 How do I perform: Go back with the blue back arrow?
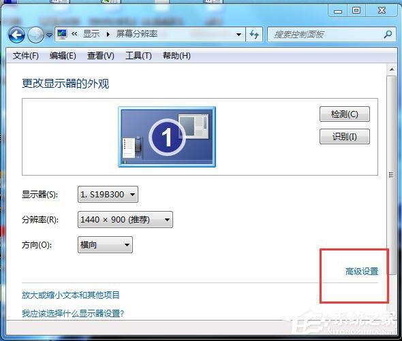pyautogui.click(x=16, y=35)
